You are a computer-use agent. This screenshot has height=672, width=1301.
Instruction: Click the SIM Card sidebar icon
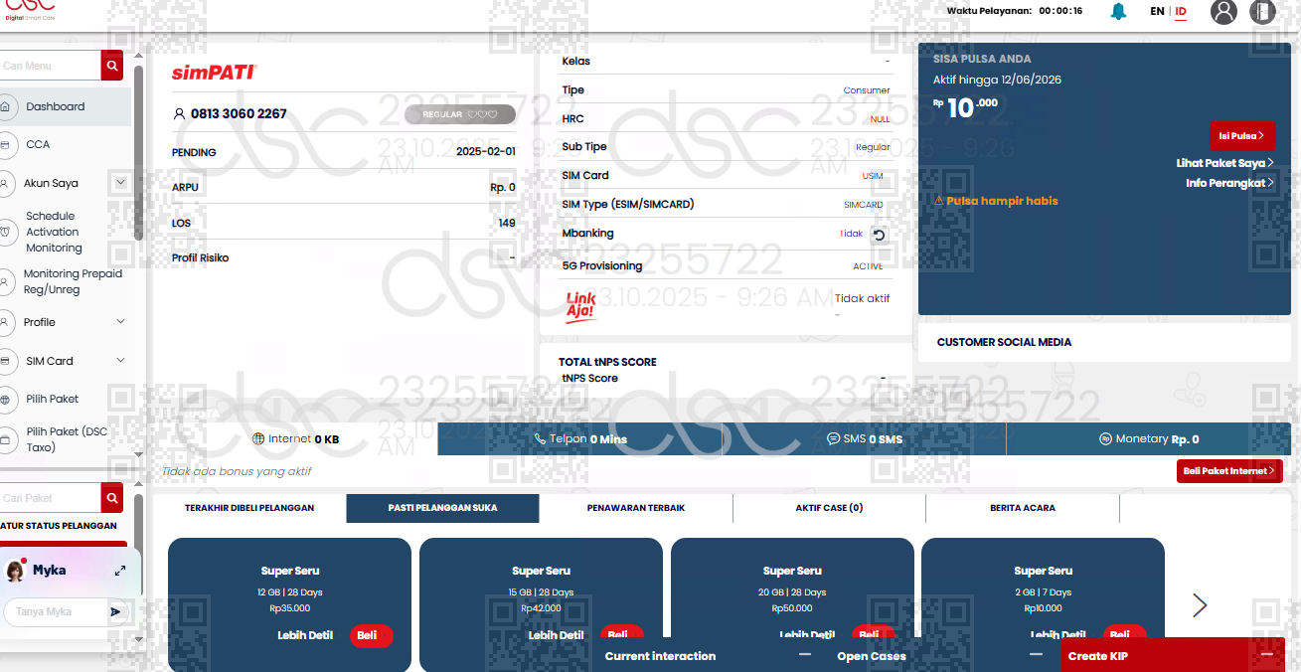click(5, 361)
